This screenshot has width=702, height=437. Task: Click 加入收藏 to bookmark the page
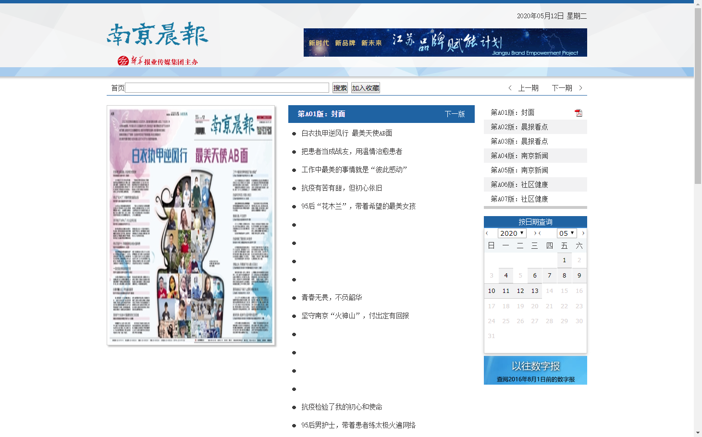coord(365,87)
